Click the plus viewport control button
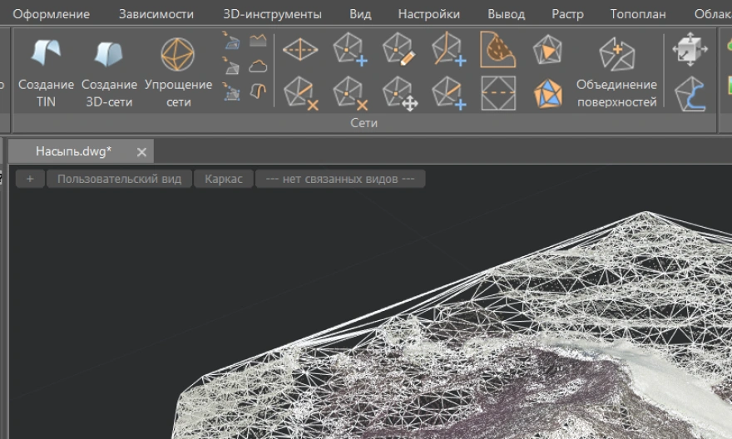The height and width of the screenshot is (439, 732). click(30, 179)
